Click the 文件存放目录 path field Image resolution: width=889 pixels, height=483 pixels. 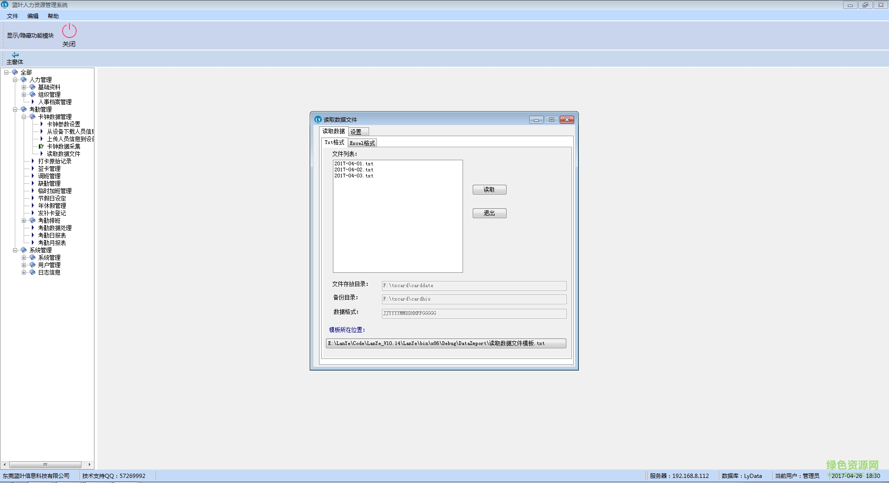(474, 286)
